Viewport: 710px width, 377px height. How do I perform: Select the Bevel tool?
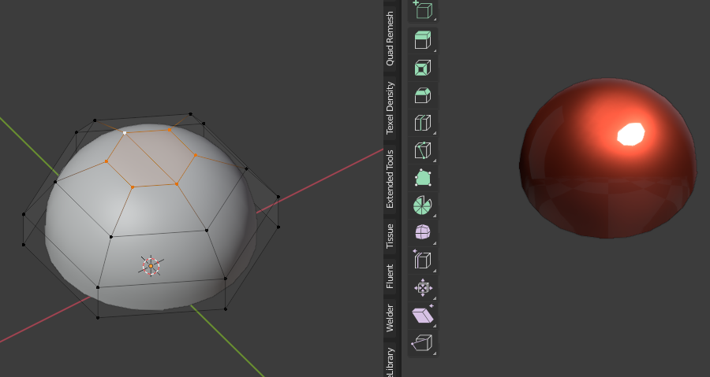[423, 96]
